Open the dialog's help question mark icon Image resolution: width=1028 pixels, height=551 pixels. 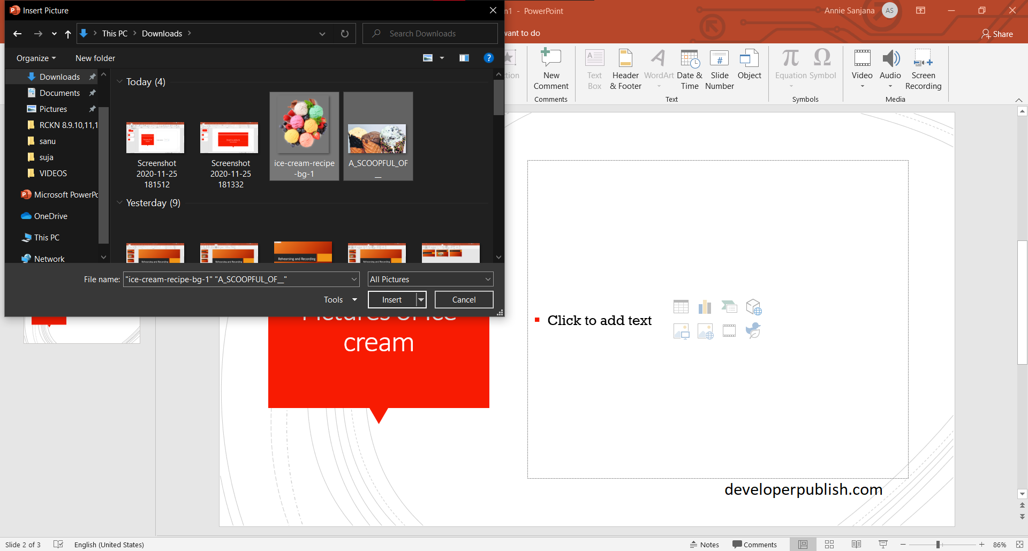pyautogui.click(x=489, y=58)
